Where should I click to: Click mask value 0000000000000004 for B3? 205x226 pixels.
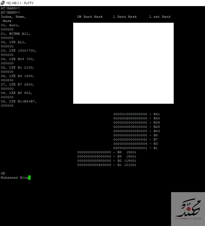pyautogui.click(x=130, y=144)
